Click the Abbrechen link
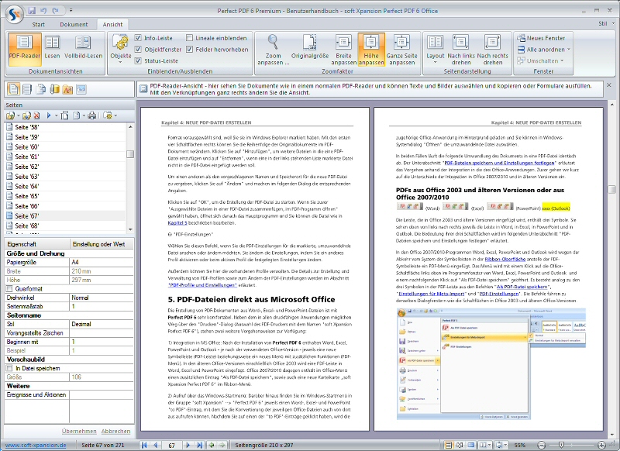Image resolution: width=620 pixels, height=451 pixels. click(115, 431)
